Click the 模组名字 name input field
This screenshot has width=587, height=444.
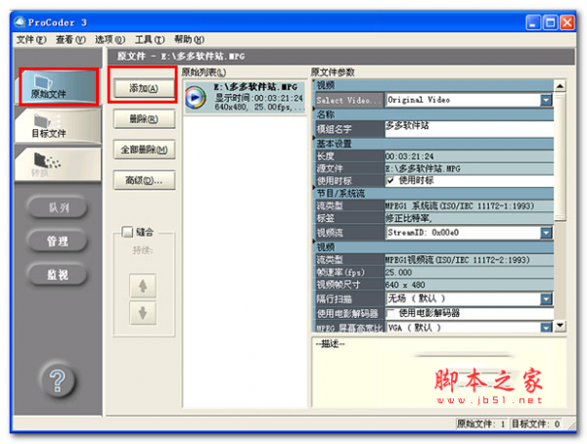click(469, 129)
